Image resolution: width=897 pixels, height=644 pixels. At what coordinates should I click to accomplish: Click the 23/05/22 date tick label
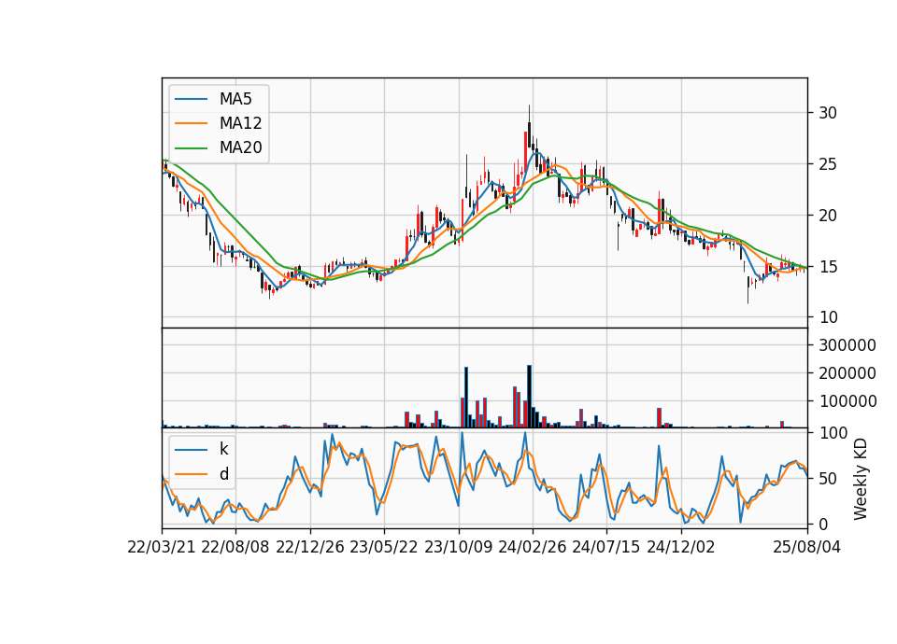point(384,548)
